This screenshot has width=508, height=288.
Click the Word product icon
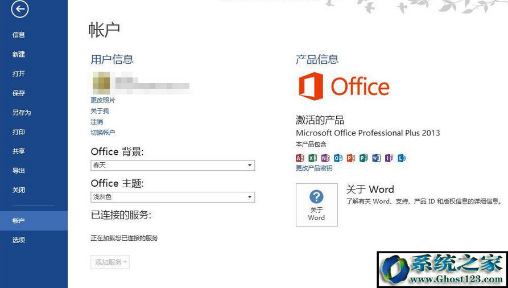[376, 158]
